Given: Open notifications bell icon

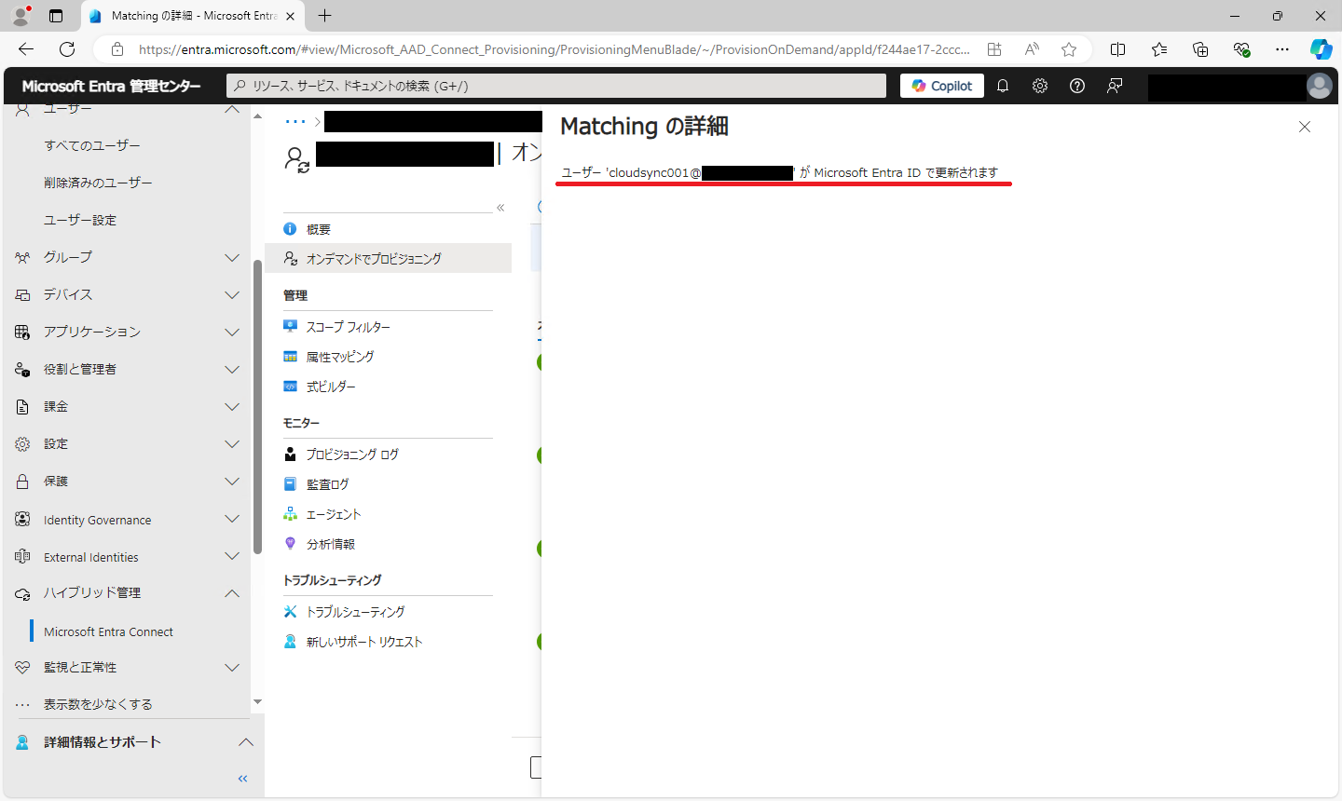Looking at the screenshot, I should point(1003,86).
